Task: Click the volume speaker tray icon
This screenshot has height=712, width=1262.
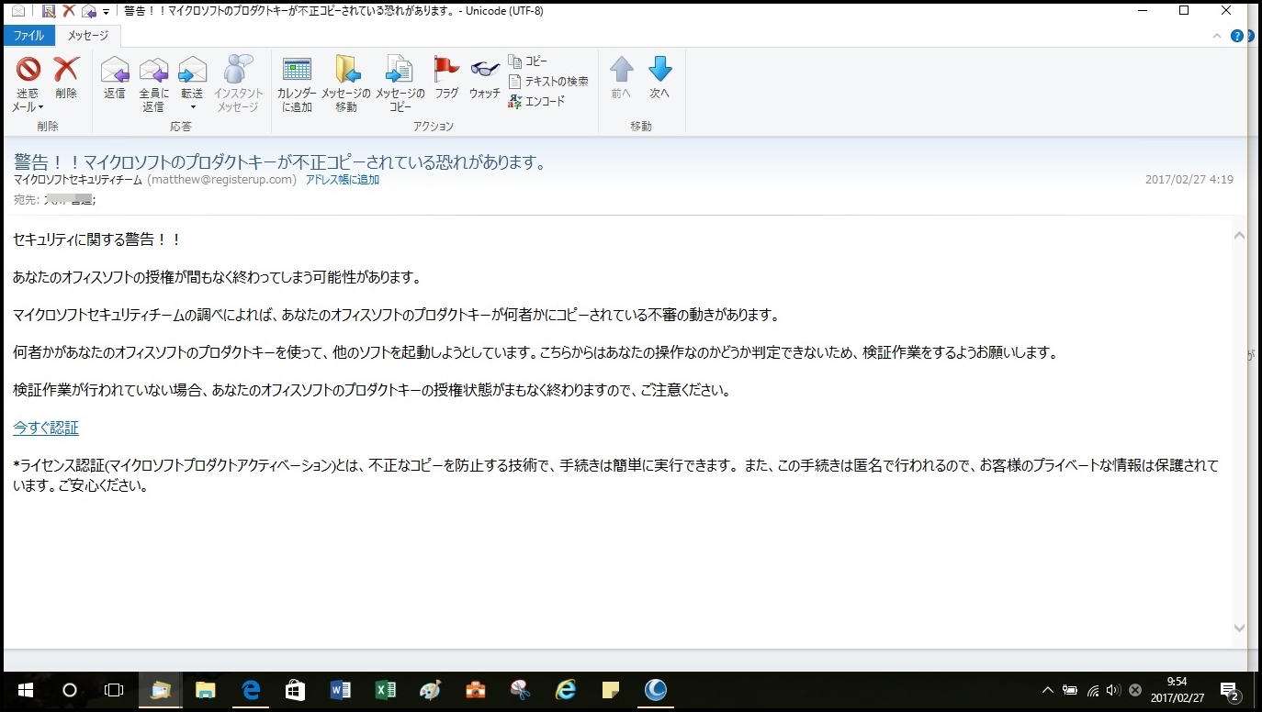Action: click(1113, 690)
